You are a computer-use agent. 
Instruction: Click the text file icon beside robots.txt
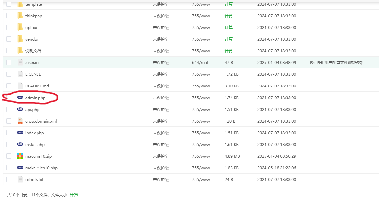[20, 179]
